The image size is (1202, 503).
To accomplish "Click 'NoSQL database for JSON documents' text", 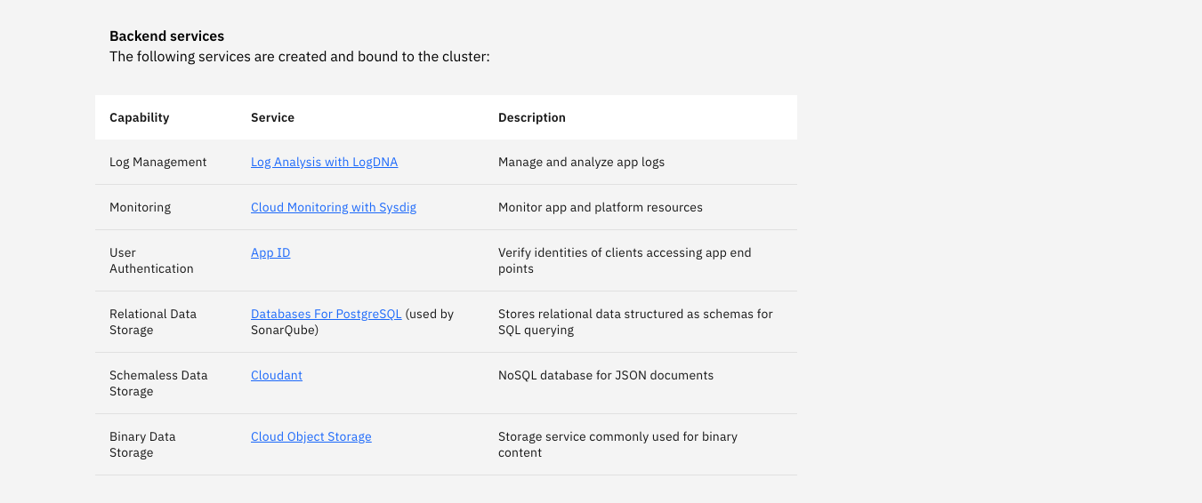I will (606, 375).
